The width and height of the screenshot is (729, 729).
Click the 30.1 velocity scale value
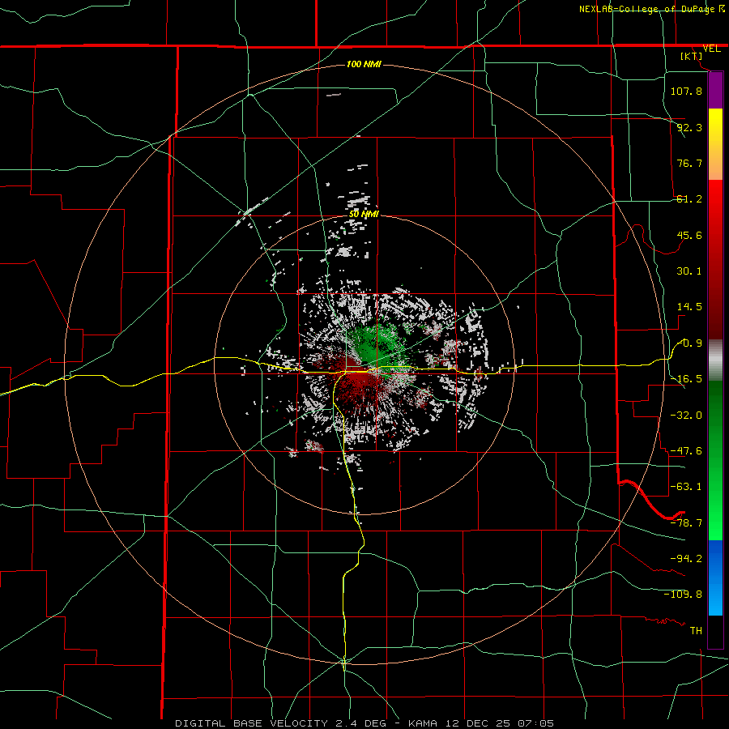tap(689, 271)
